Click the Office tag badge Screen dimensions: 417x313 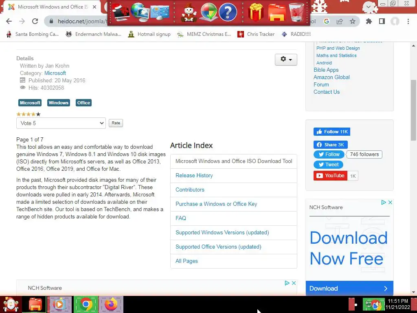[x=83, y=103]
